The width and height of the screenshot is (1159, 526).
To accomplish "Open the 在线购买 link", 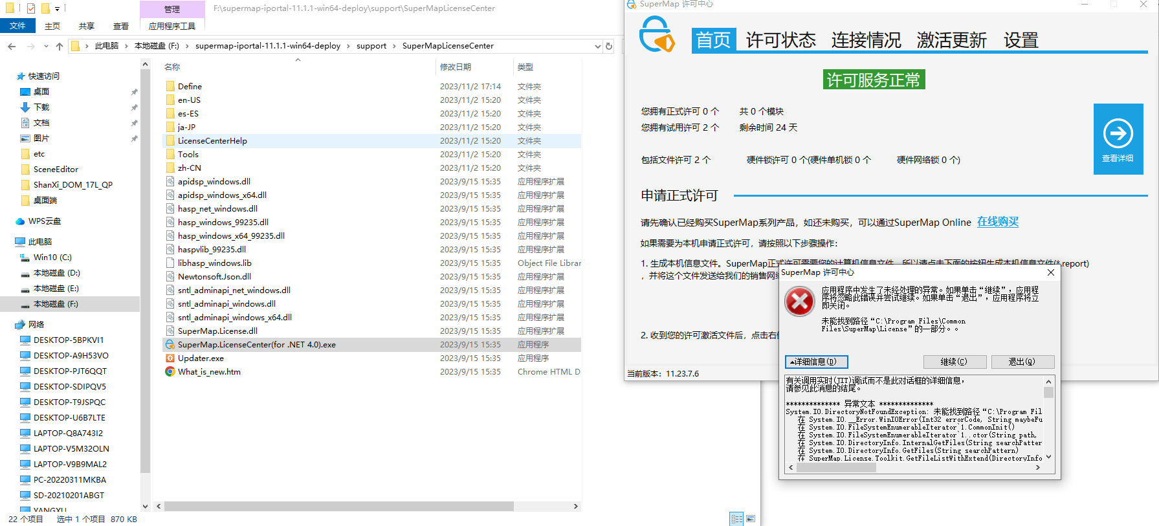I will [x=997, y=222].
